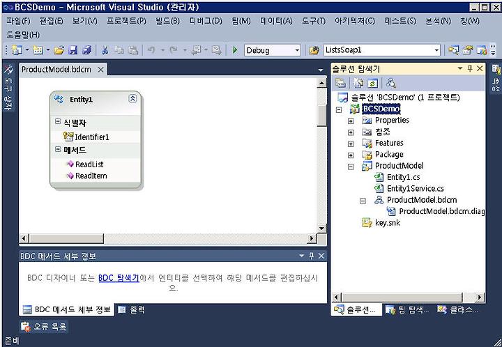Image resolution: width=502 pixels, height=347 pixels.
Task: Click Show All Files in Solution Explorer
Action: 358,84
